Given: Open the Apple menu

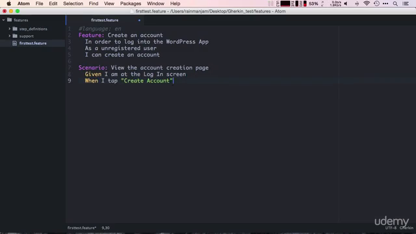Looking at the screenshot, I should pos(8,3).
